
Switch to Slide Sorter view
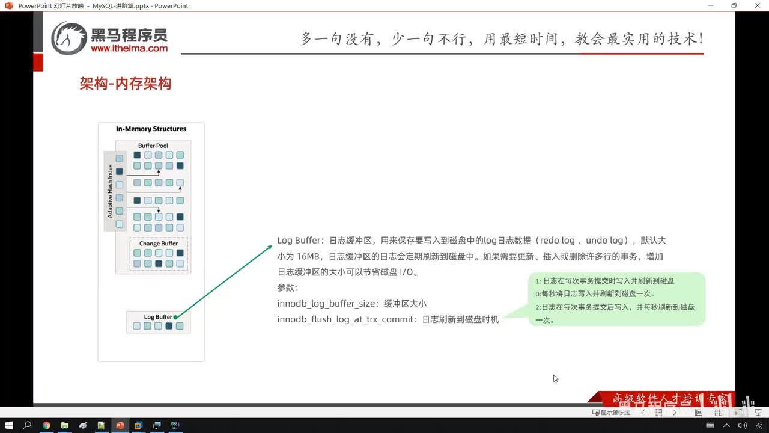pyautogui.click(x=717, y=413)
